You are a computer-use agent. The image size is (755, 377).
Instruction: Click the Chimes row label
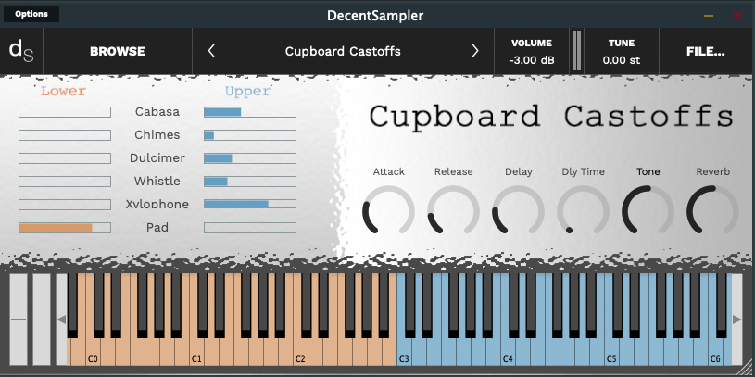point(157,135)
